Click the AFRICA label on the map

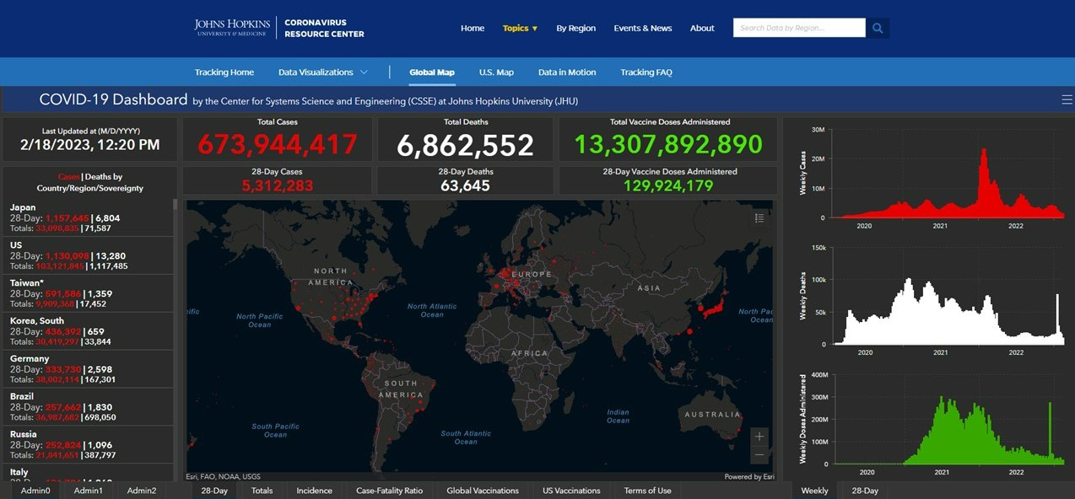pos(529,353)
